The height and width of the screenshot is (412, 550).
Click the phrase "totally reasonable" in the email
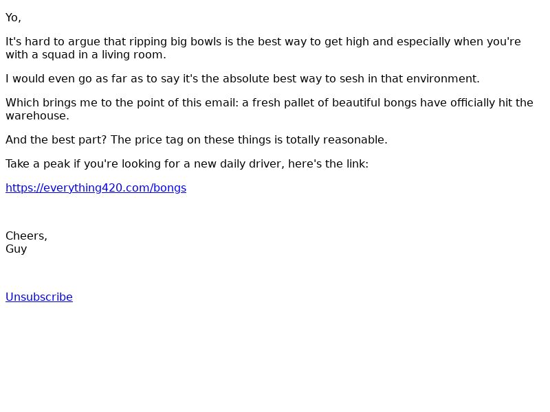click(340, 140)
